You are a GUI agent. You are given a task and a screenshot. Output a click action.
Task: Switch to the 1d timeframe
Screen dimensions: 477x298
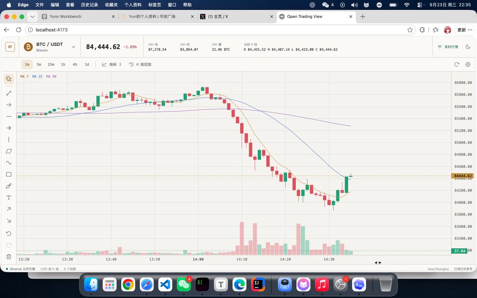click(87, 64)
